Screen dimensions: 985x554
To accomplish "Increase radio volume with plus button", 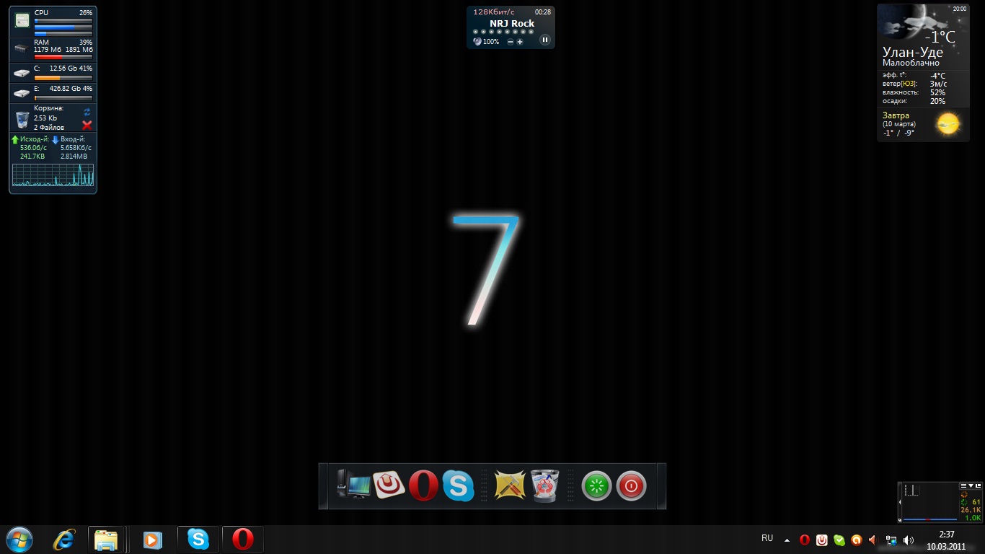I will coord(520,42).
